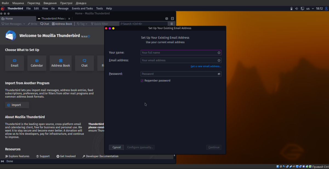
Task: Open the calendar tab icon
Action: (167, 19)
